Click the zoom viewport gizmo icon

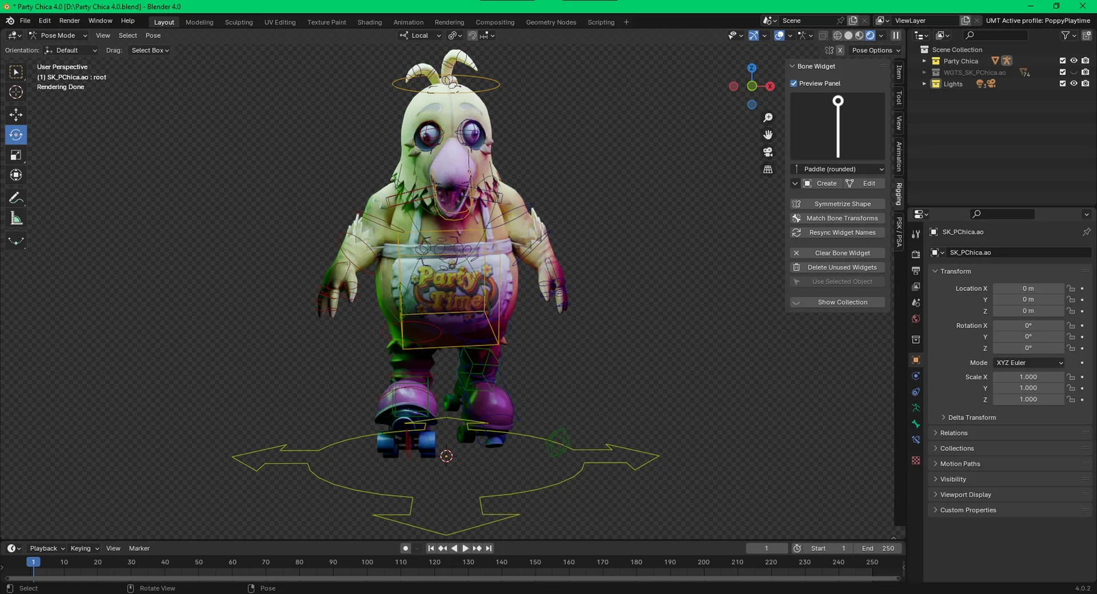coord(768,118)
